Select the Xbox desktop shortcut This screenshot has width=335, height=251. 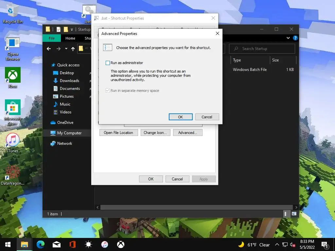pos(13,78)
